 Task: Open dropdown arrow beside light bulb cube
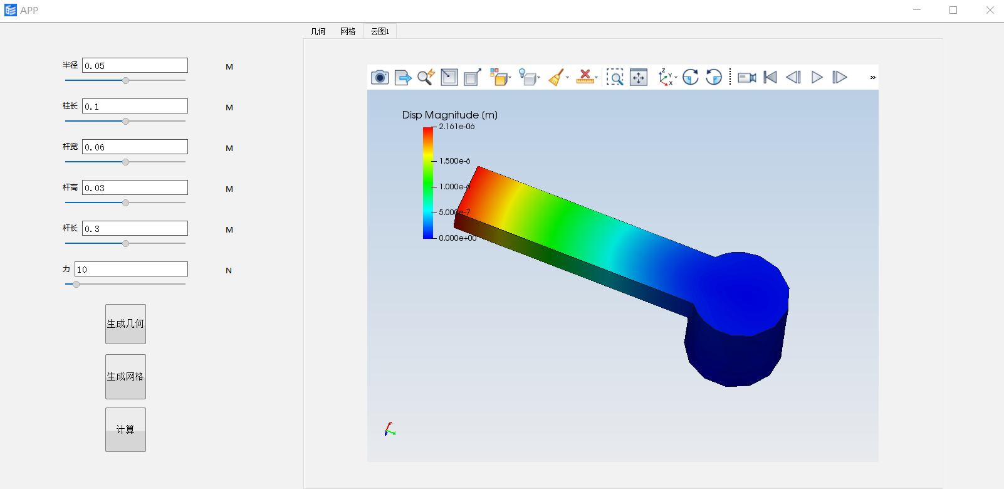(539, 78)
